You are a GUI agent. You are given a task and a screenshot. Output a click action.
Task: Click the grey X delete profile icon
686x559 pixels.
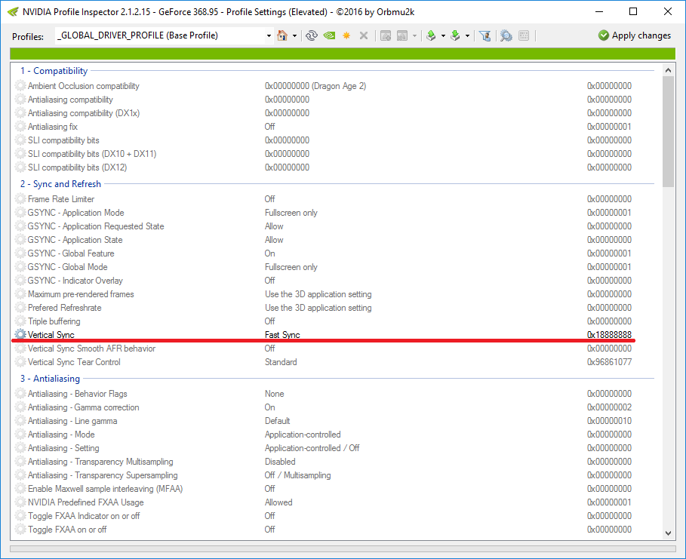pos(364,35)
